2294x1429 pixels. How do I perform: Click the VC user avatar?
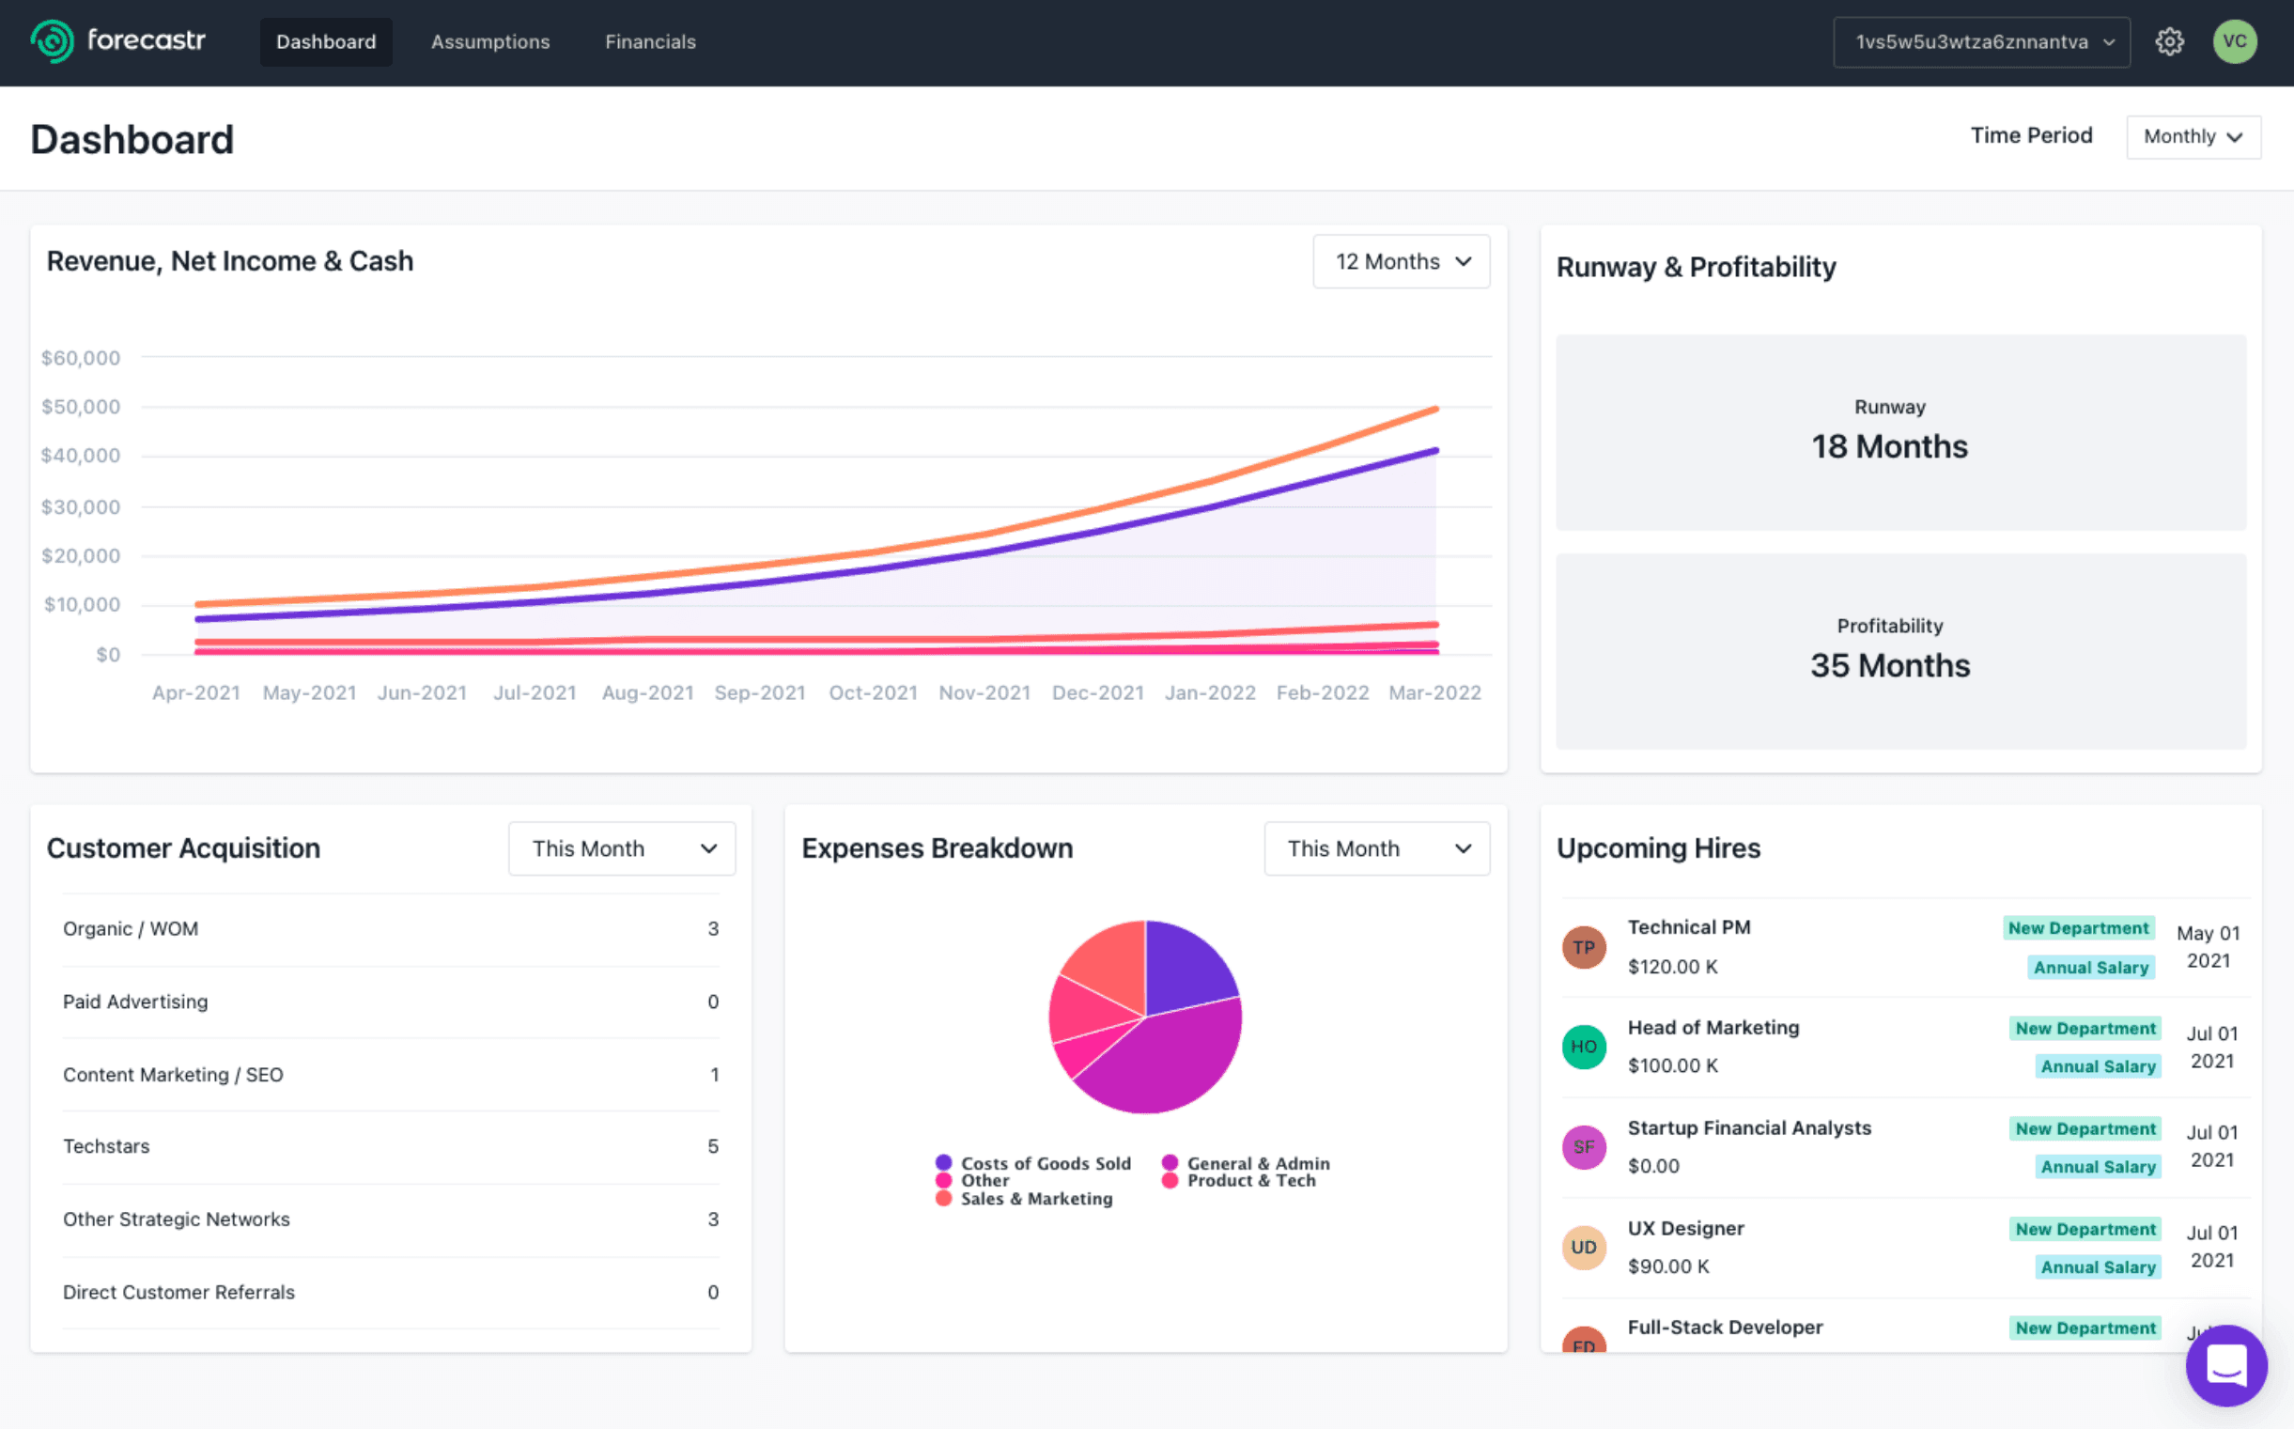(x=2235, y=41)
